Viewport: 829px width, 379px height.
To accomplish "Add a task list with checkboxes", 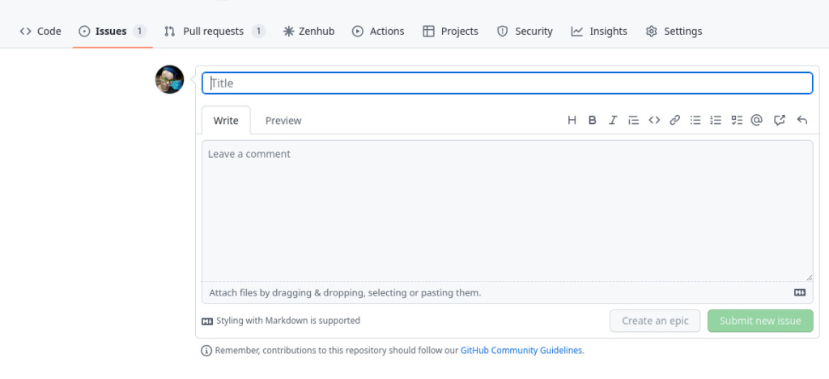I will [x=737, y=121].
